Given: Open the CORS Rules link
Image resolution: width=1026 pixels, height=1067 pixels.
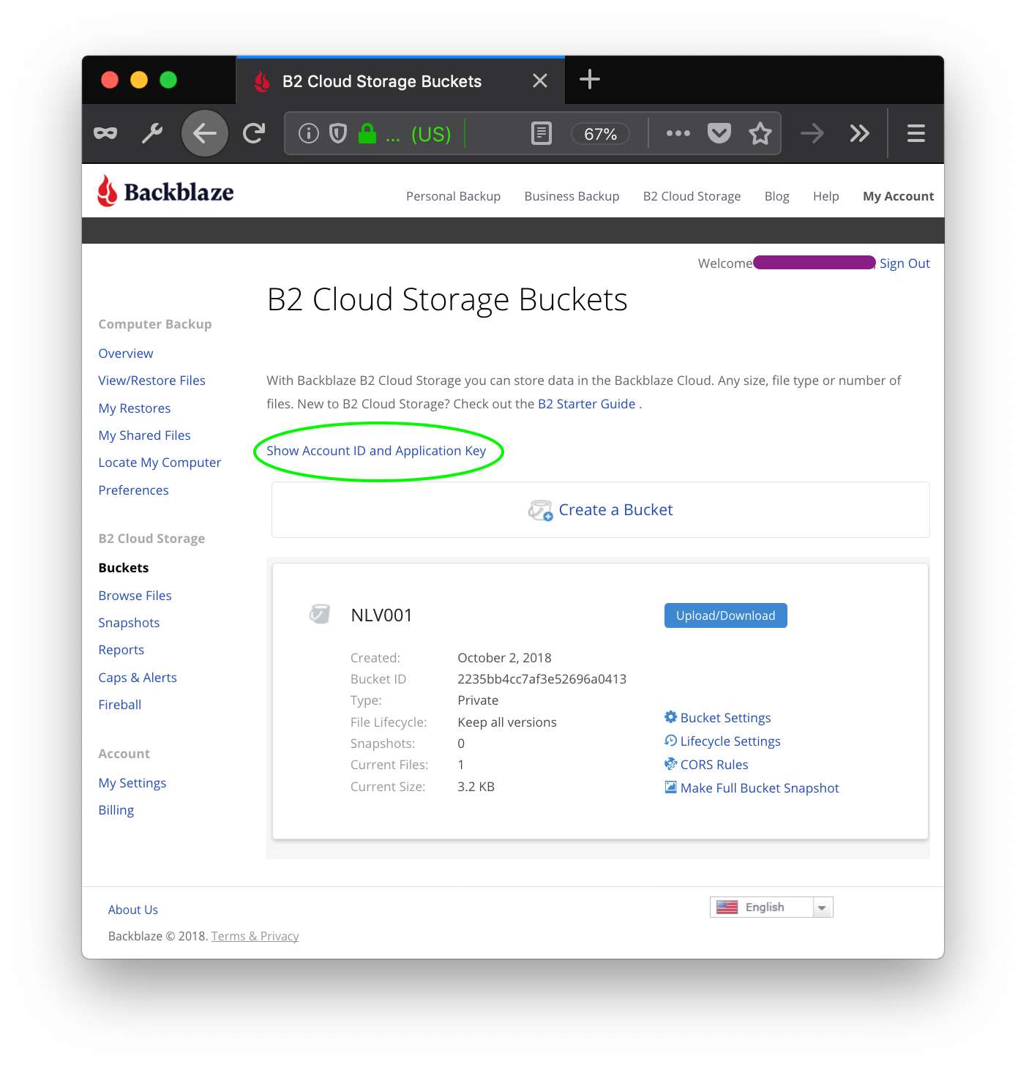Looking at the screenshot, I should coord(714,765).
